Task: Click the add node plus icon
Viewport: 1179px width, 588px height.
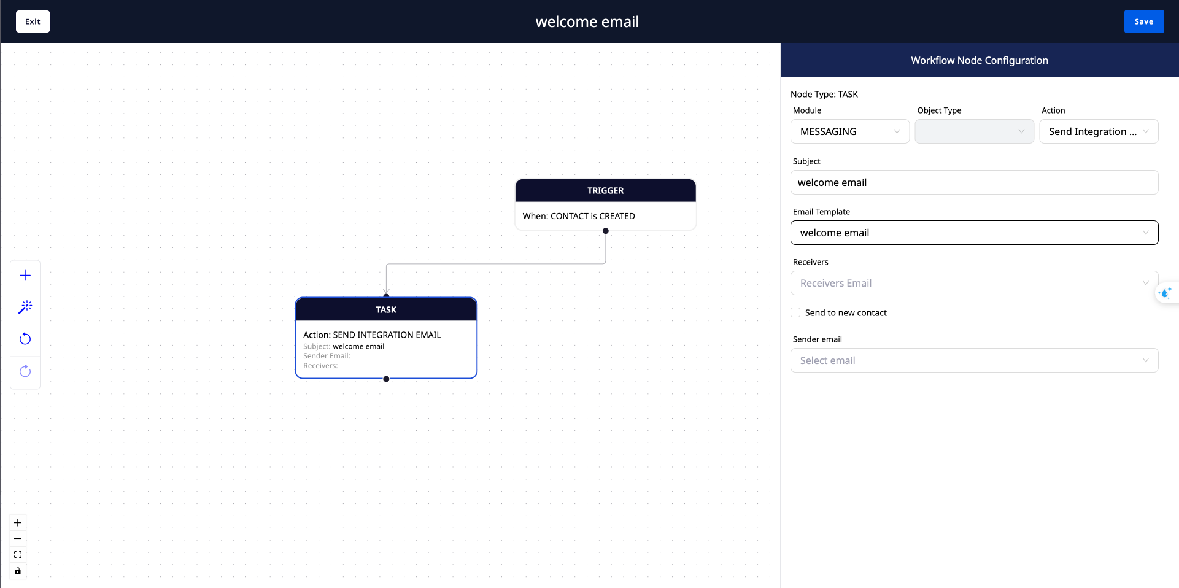Action: pos(25,276)
